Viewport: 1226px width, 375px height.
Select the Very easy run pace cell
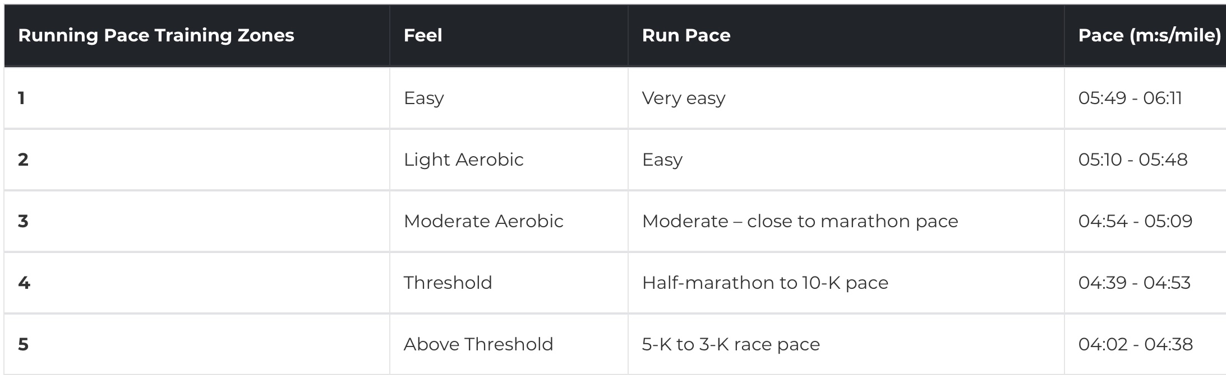pyautogui.click(x=684, y=99)
